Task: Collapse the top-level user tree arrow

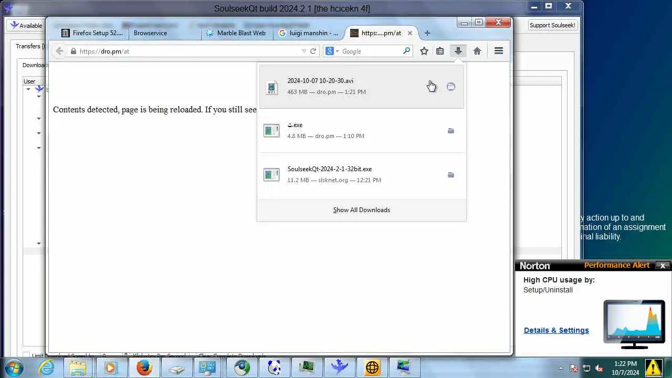Action: (28, 90)
